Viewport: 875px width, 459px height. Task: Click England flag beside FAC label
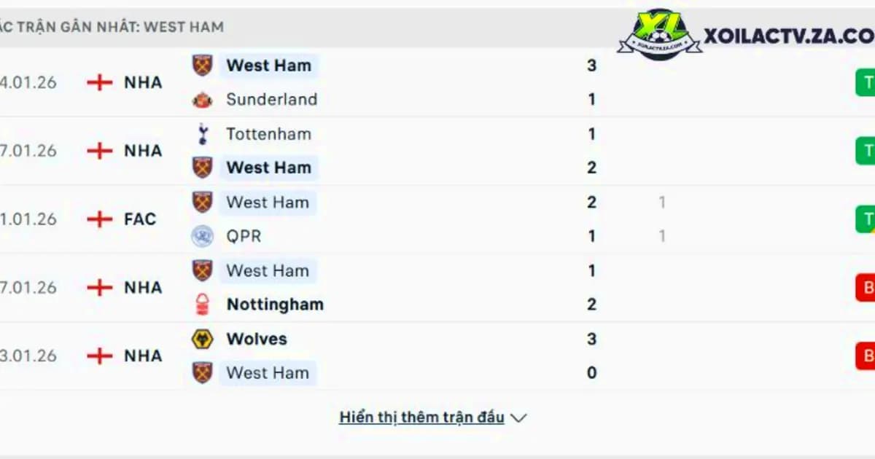[99, 219]
